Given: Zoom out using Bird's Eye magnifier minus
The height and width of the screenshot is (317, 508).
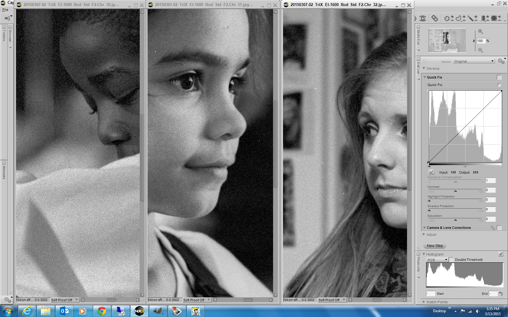Looking at the screenshot, I should [480, 50].
